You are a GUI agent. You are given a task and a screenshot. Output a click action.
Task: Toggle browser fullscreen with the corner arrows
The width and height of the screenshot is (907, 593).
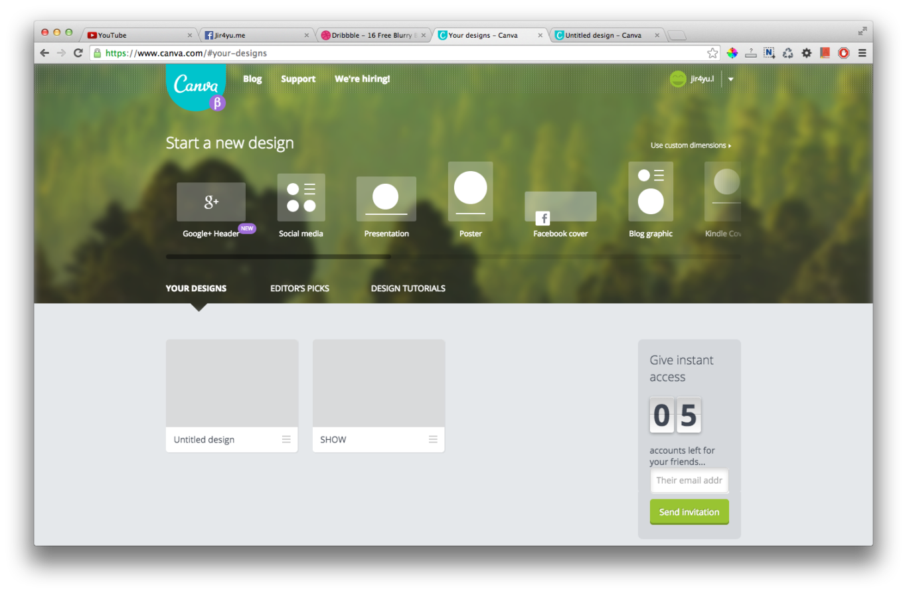click(862, 31)
